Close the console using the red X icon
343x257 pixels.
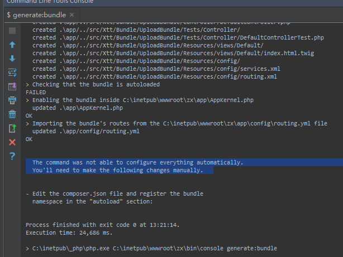12,142
